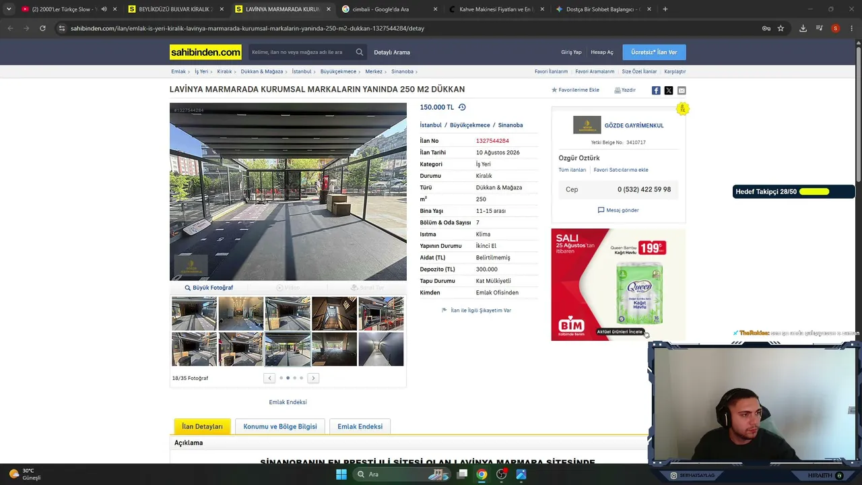Click Hesap Aç to register
This screenshot has width=862, height=485.
pos(602,53)
